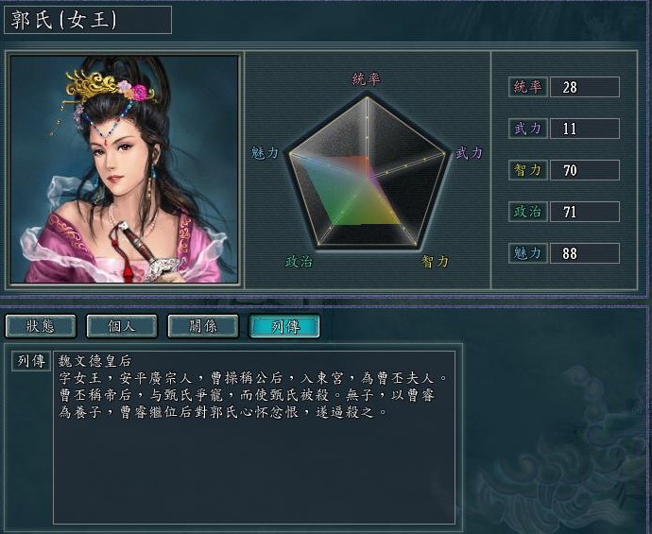Click the 智力 value field showing 70
This screenshot has width=652, height=534.
pyautogui.click(x=585, y=170)
